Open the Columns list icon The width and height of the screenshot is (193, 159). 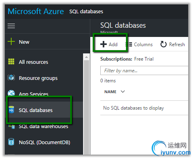click(129, 44)
